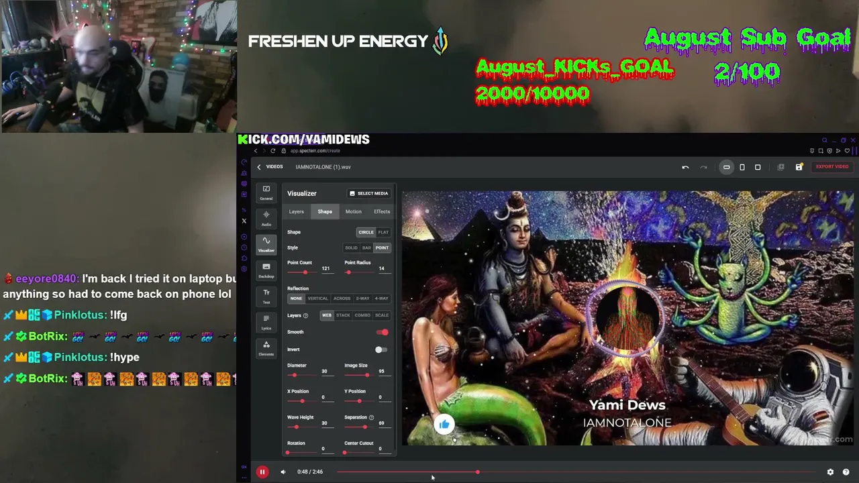Open the Text panel in sidebar

[x=266, y=296]
